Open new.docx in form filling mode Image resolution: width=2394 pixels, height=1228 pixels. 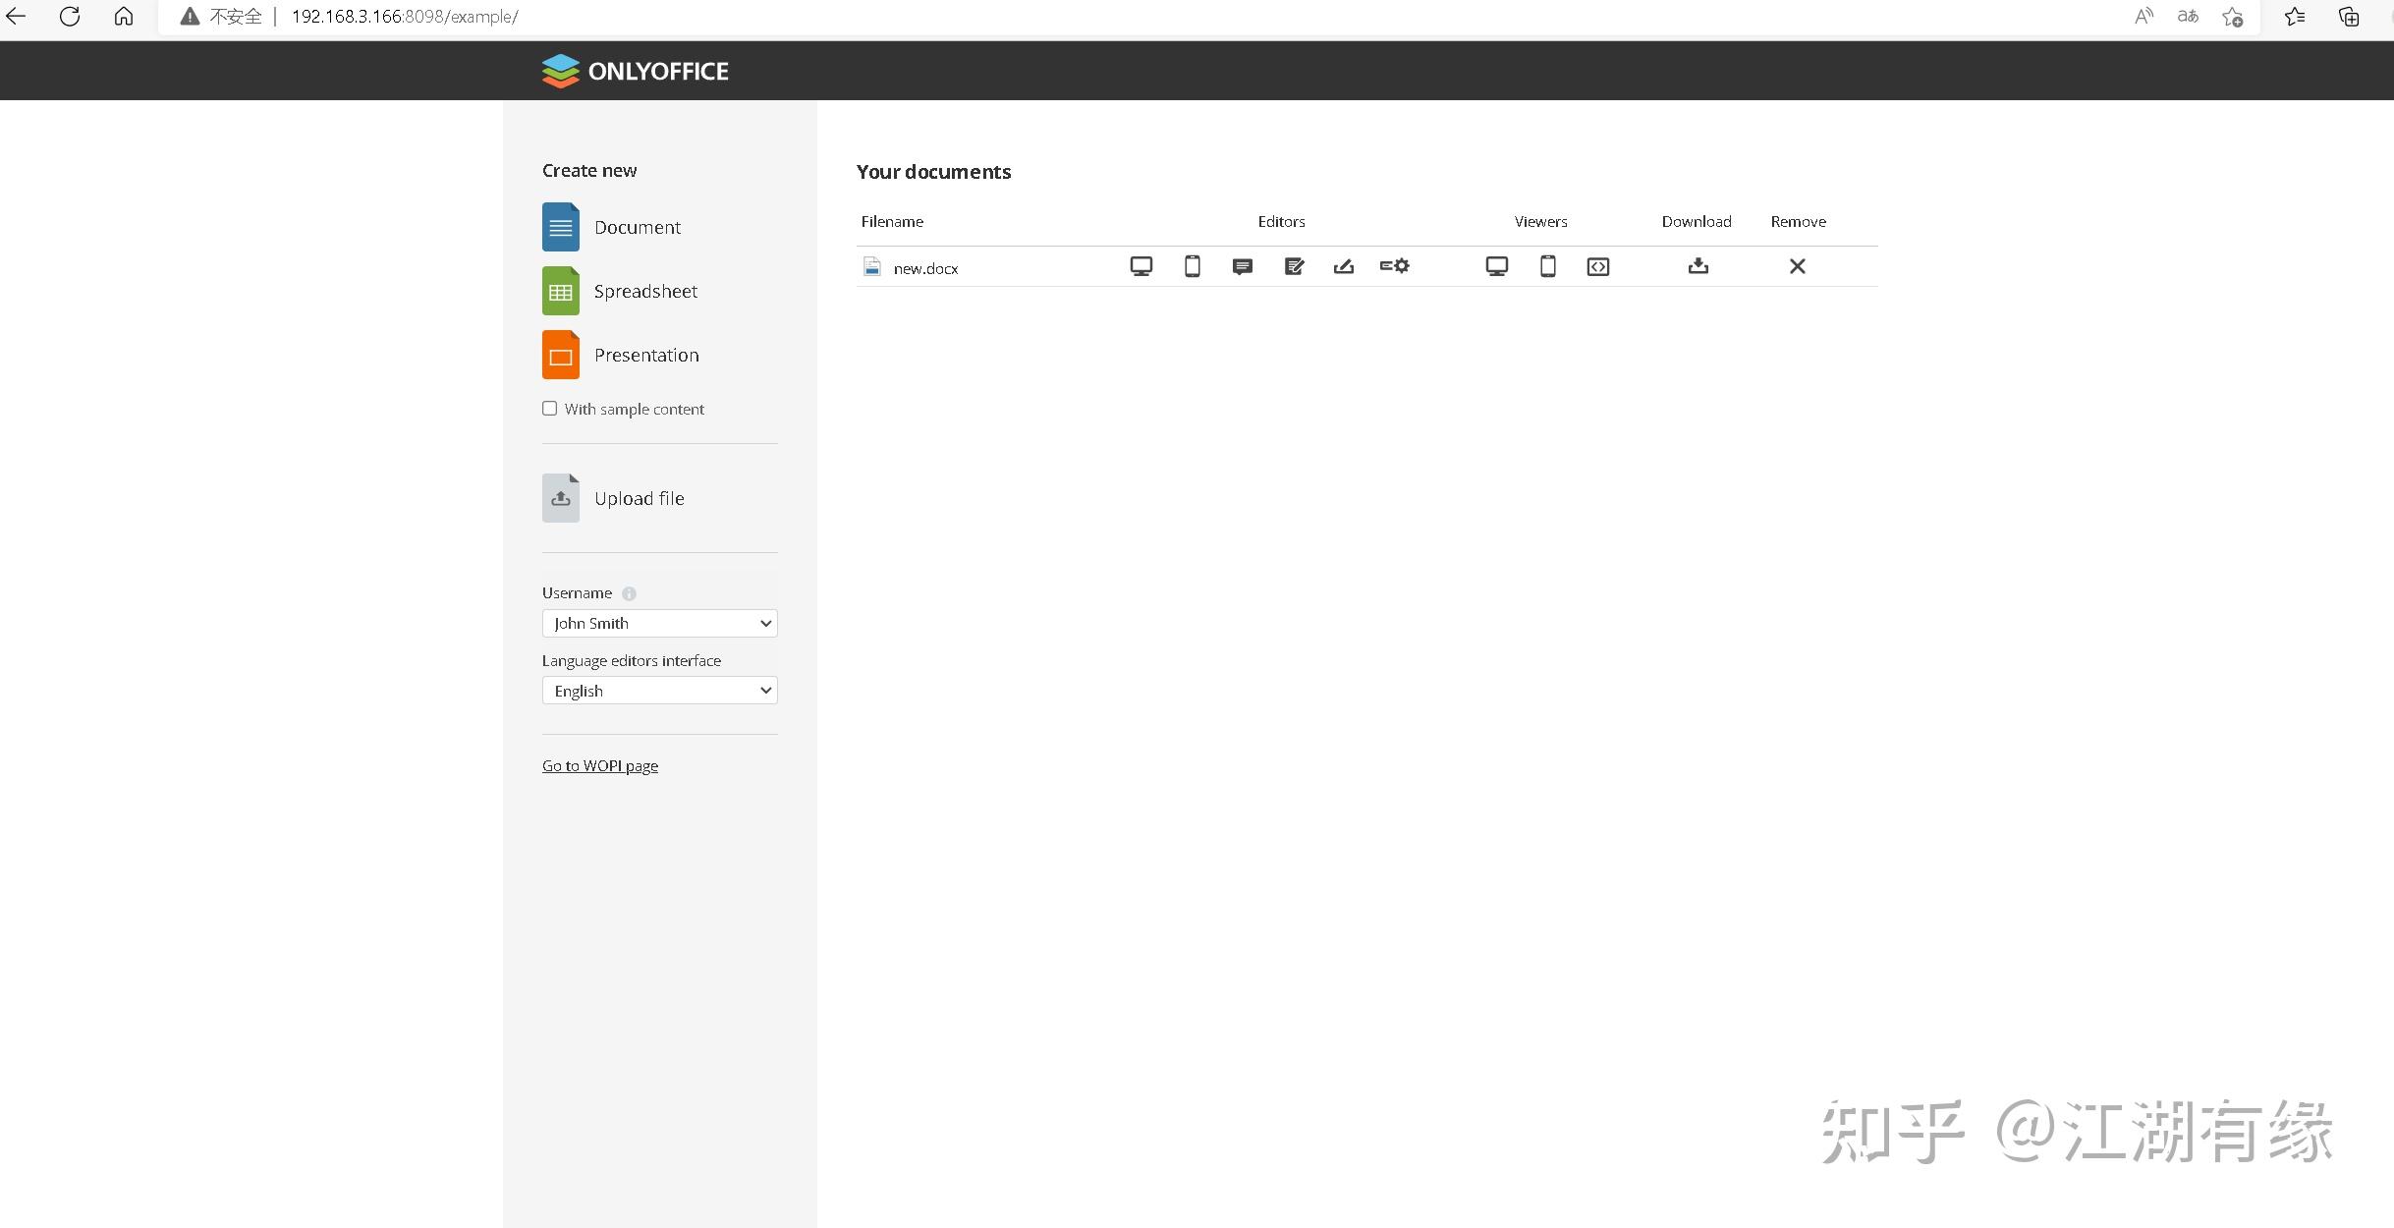[x=1343, y=266]
